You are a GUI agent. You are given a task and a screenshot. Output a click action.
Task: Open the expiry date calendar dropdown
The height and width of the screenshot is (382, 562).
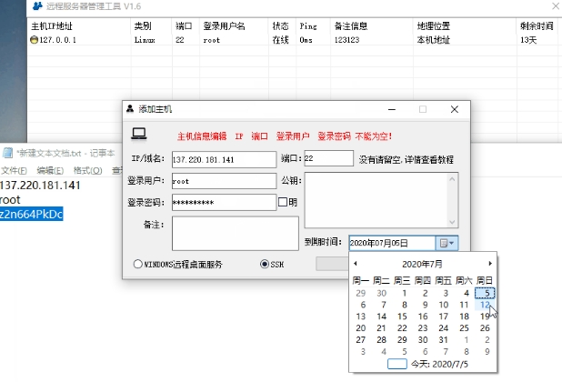pyautogui.click(x=447, y=243)
